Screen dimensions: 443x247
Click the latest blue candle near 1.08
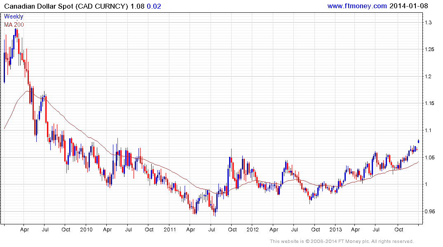pyautogui.click(x=418, y=142)
